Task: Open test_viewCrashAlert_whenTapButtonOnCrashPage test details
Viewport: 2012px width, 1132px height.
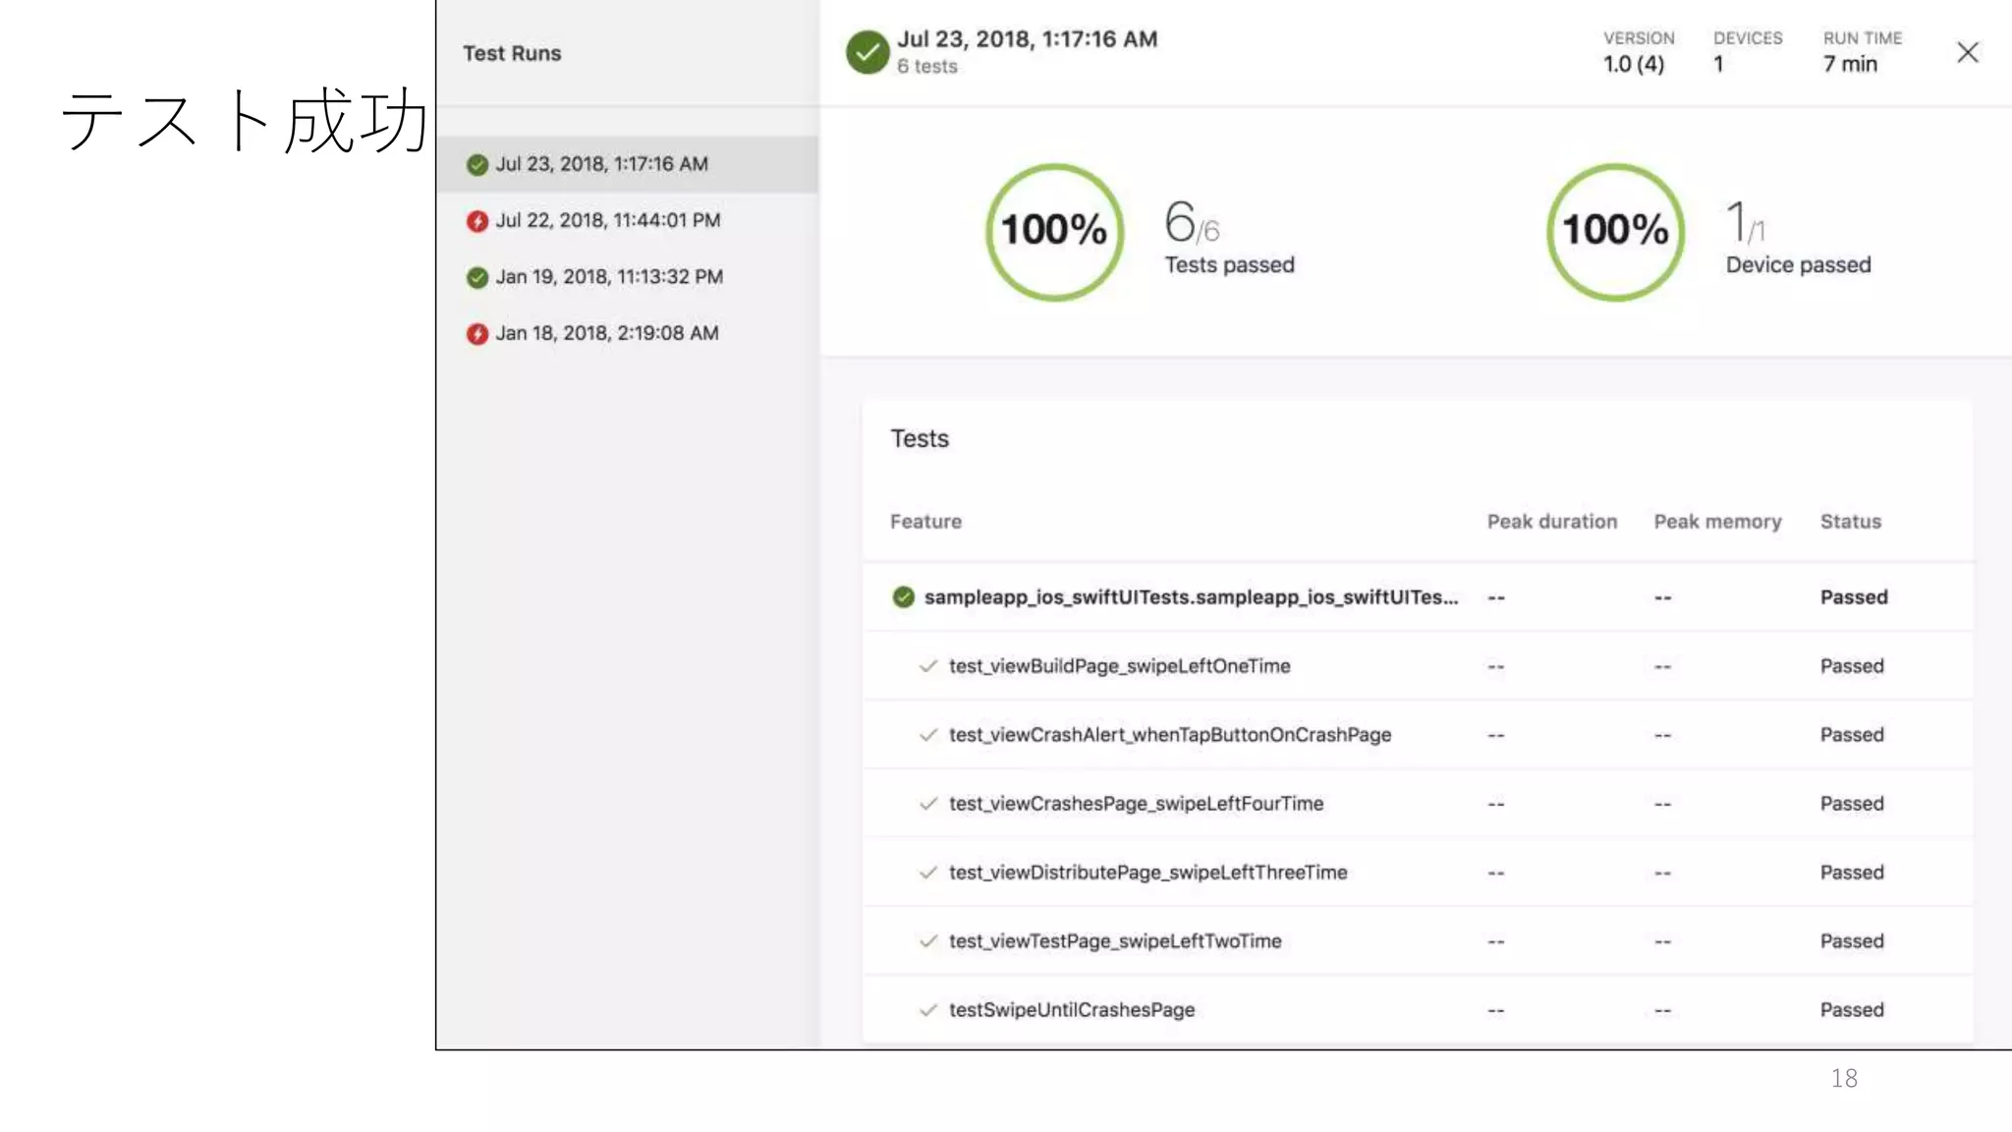Action: pyautogui.click(x=1169, y=735)
